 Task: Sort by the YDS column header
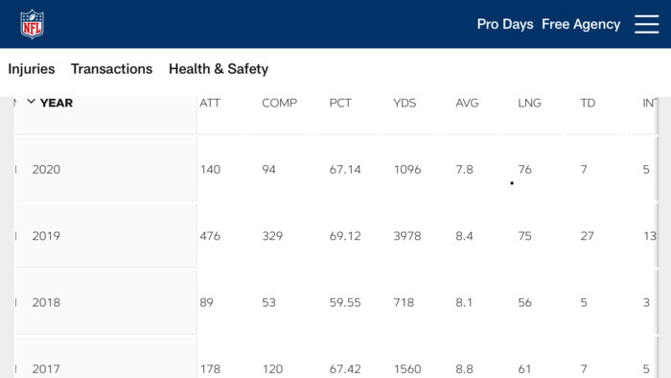(405, 104)
